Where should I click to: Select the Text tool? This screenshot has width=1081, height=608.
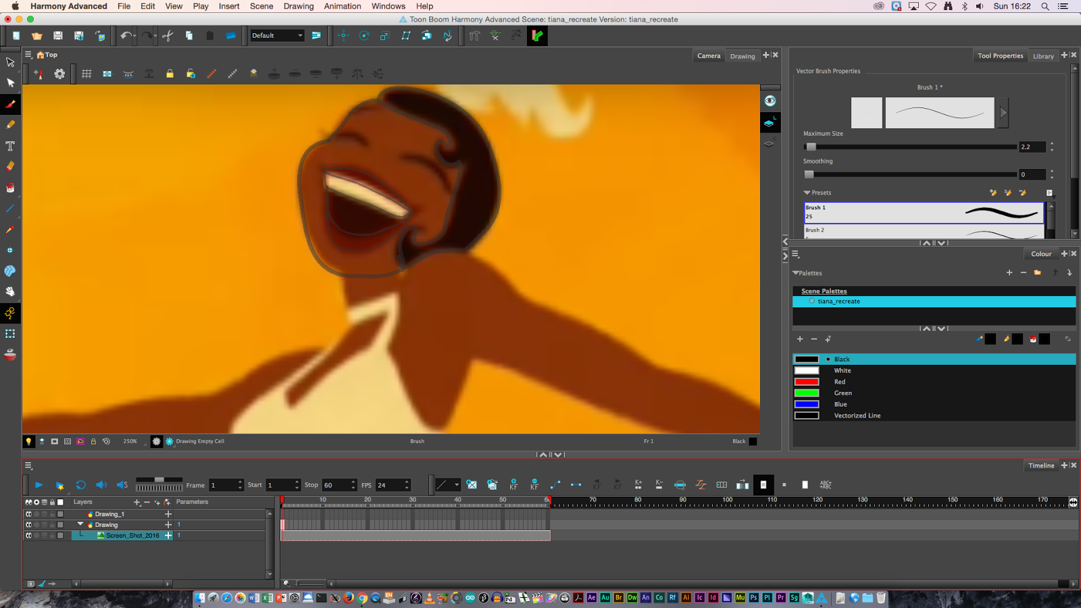click(10, 146)
